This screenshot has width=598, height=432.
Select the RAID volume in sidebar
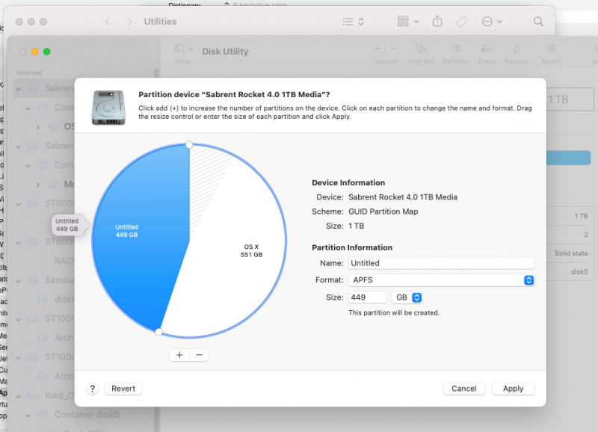[64, 261]
